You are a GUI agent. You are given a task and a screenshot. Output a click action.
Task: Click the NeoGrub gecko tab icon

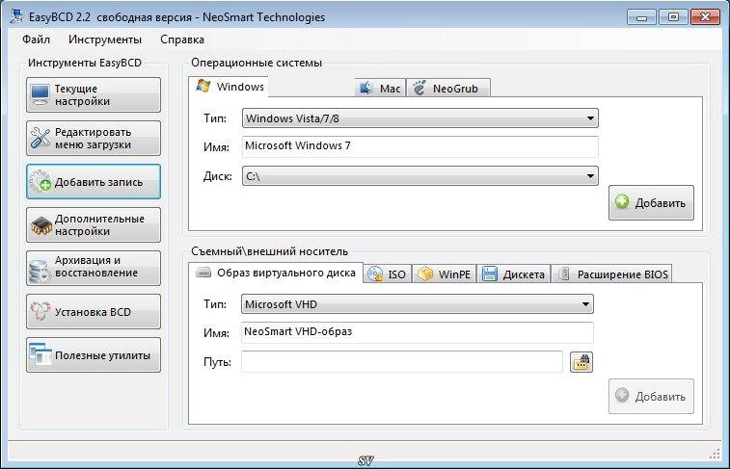[x=419, y=88]
